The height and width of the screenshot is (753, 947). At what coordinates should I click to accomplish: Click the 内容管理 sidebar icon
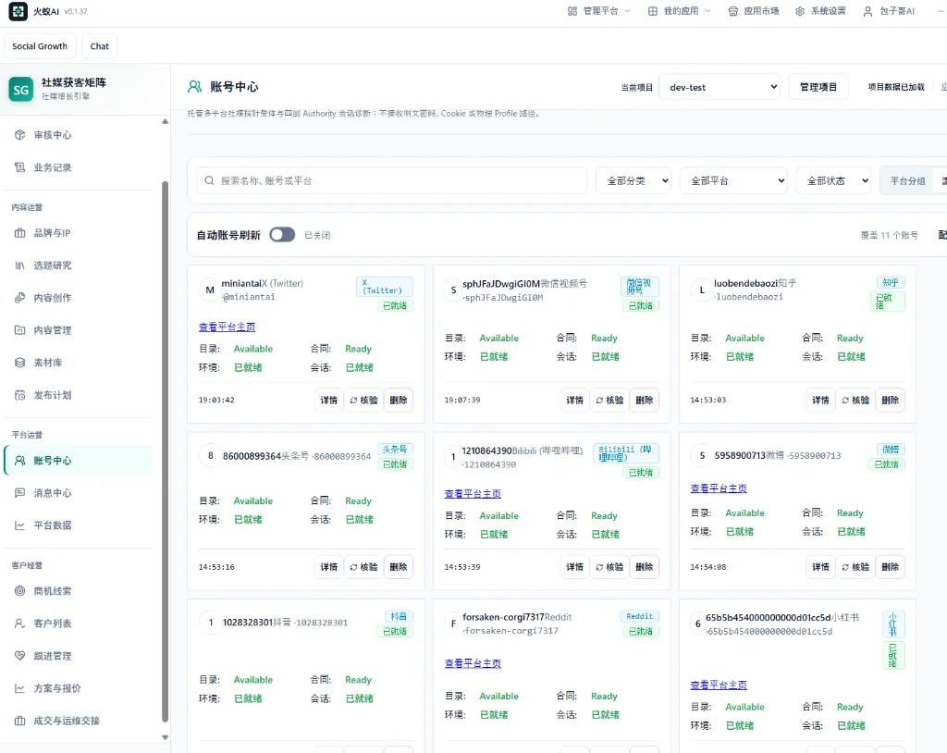tap(20, 330)
